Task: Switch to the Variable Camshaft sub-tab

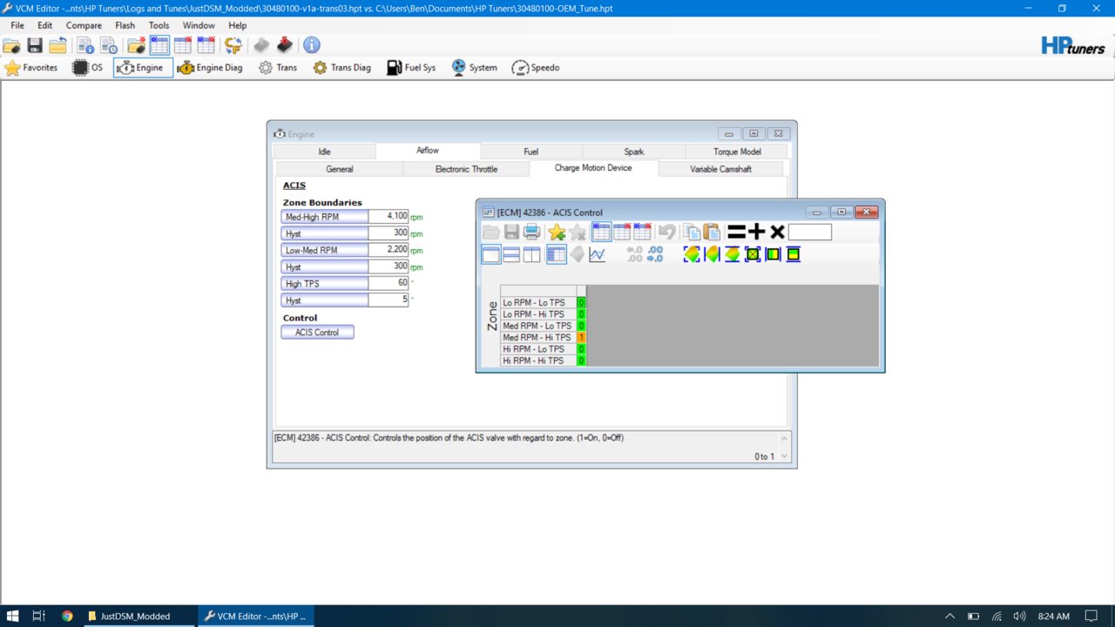Action: point(721,169)
